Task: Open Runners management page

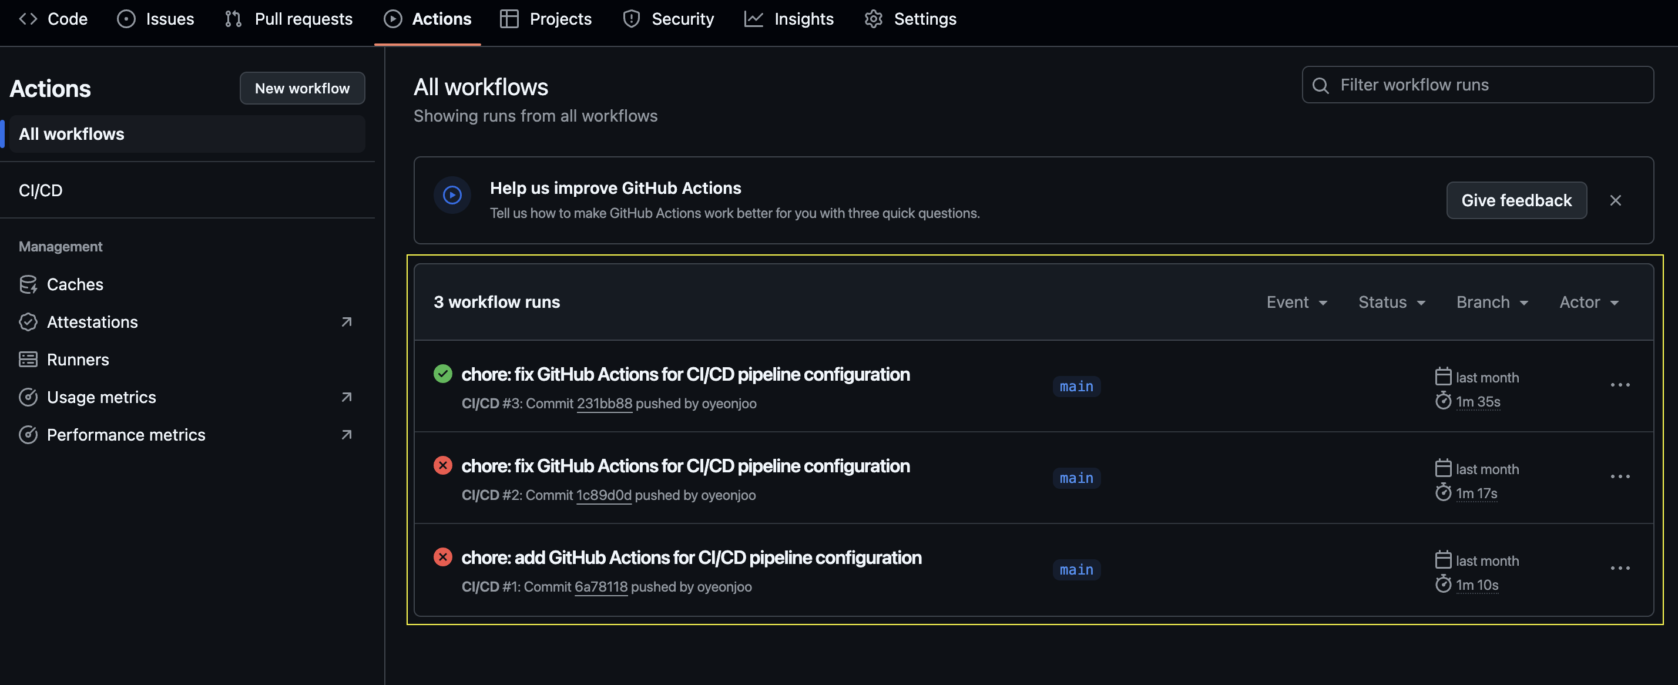Action: point(78,360)
